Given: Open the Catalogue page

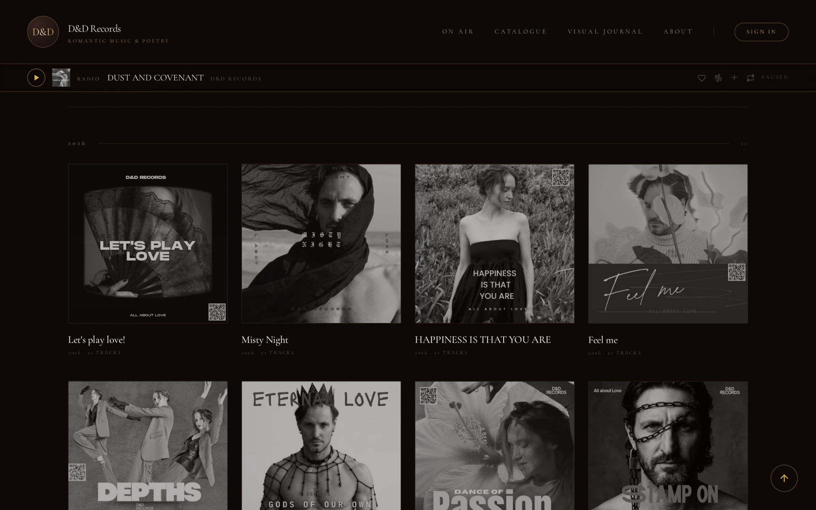Looking at the screenshot, I should (521, 32).
